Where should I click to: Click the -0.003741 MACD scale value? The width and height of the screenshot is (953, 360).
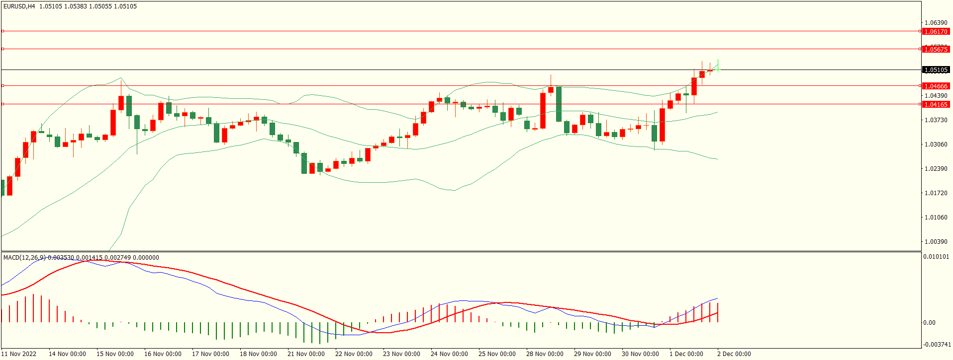pyautogui.click(x=936, y=345)
